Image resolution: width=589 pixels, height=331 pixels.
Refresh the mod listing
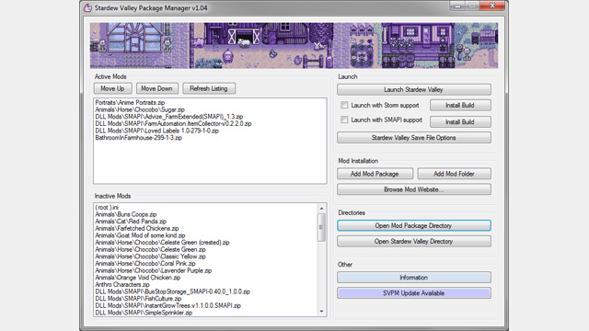click(x=209, y=88)
